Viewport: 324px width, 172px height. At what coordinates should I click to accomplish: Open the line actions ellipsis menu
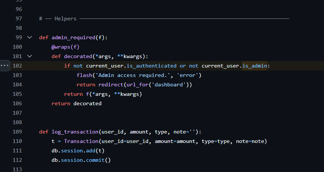[x=5, y=66]
